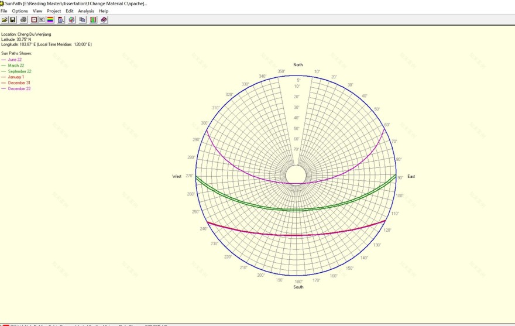Image resolution: width=515 pixels, height=326 pixels.
Task: Click the calendar dates toolbar icon
Action: pos(61,20)
